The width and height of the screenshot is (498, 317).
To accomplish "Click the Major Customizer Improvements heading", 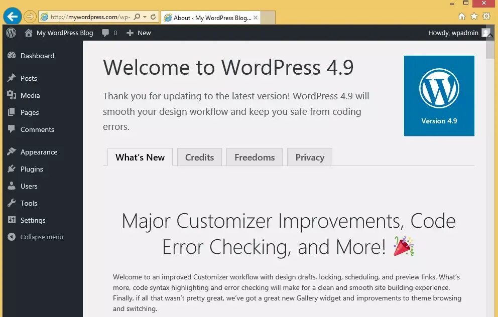I will click(288, 234).
